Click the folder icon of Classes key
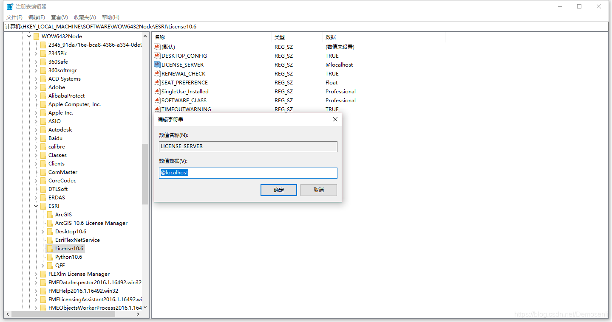Viewport: 612px width, 322px height. (43, 155)
